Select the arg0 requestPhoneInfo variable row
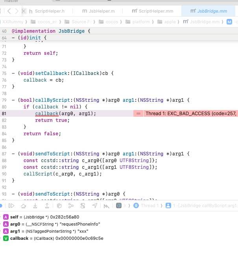Viewport: 238px width, 254px height. click(x=52, y=224)
